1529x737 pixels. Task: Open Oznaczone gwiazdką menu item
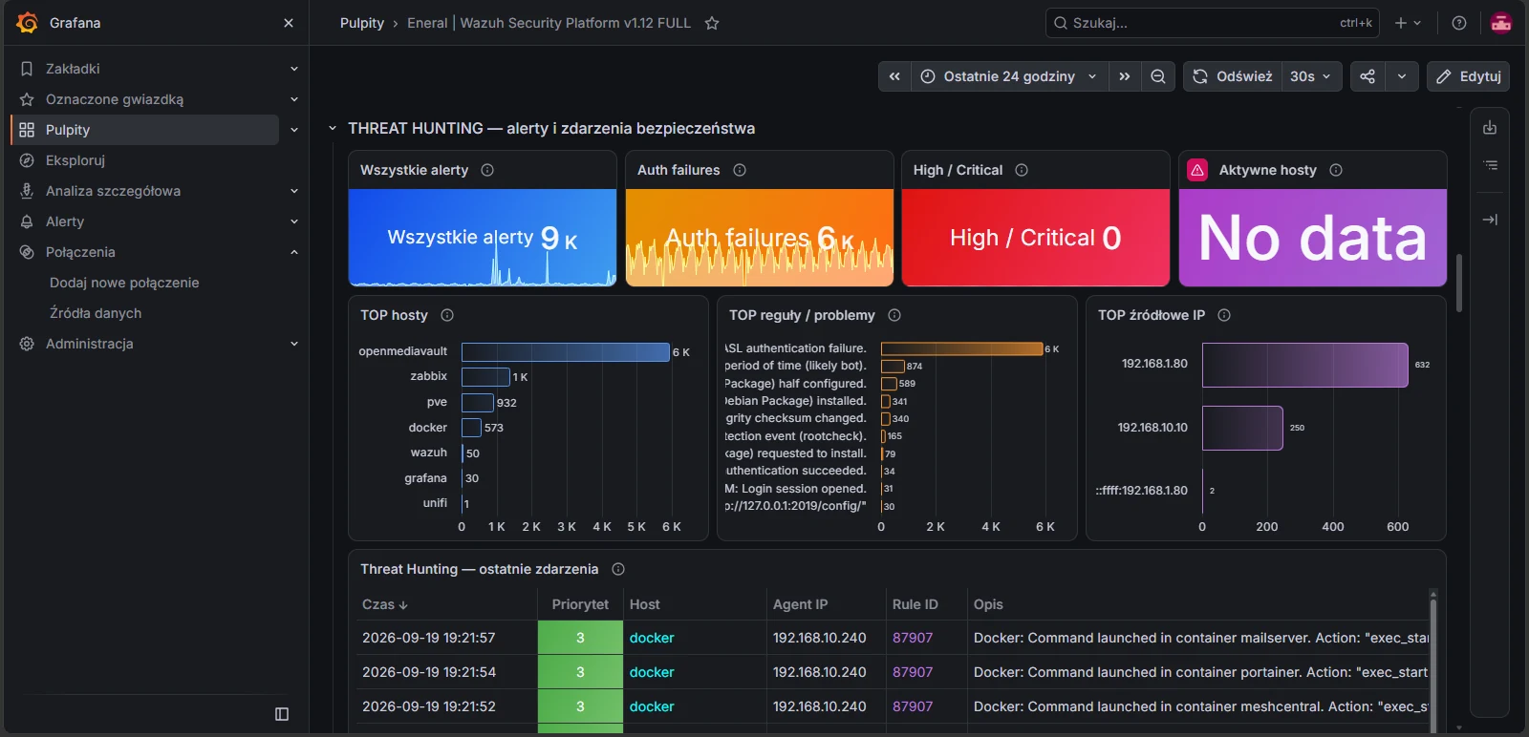[115, 99]
